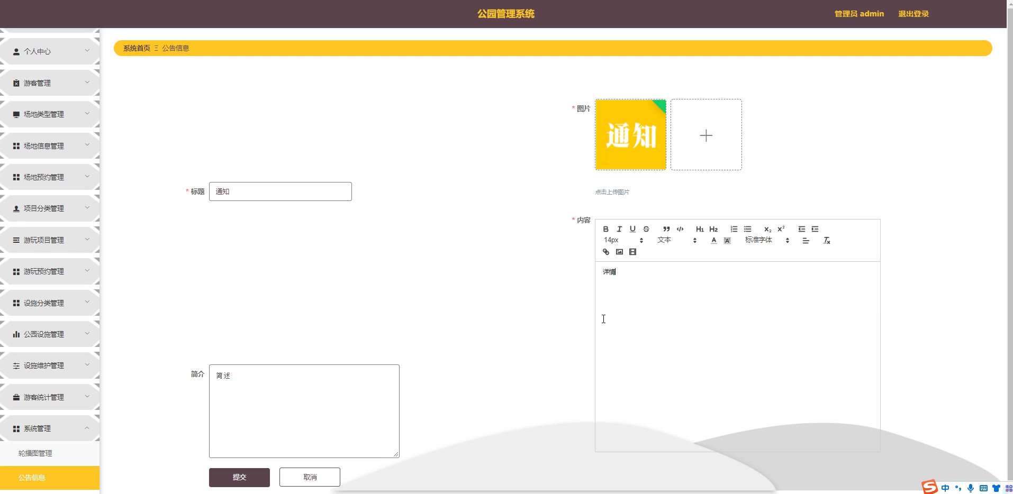Click the 标题 input field
This screenshot has width=1013, height=494.
click(281, 191)
